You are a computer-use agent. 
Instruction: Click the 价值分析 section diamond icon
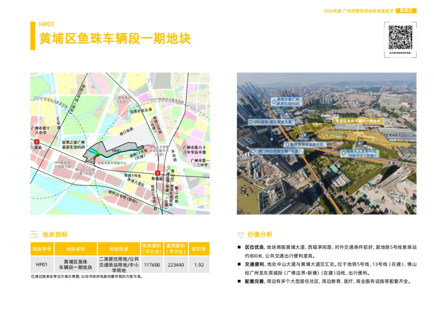click(x=241, y=235)
